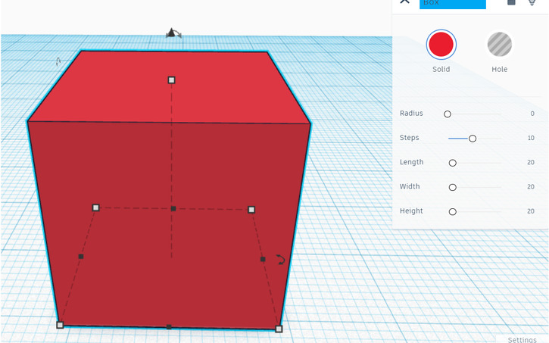Click the back-left white corner handle

point(95,208)
